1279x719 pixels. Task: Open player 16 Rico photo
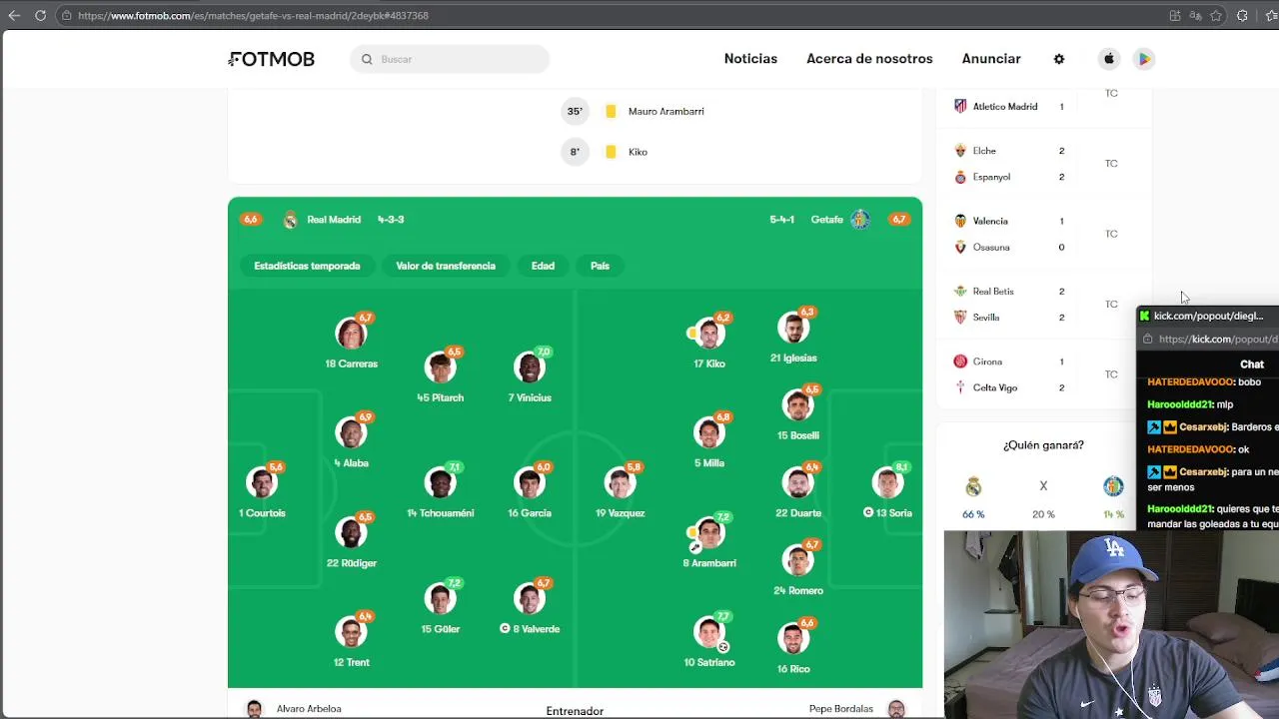793,639
